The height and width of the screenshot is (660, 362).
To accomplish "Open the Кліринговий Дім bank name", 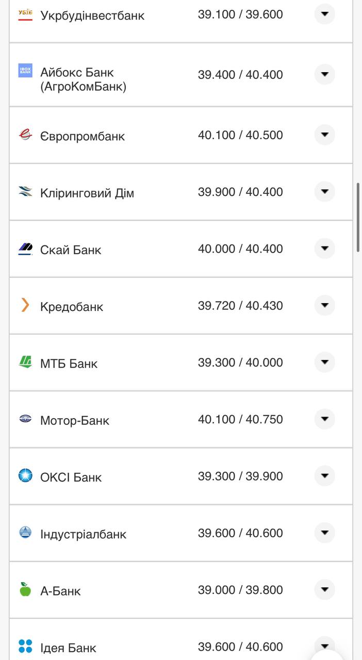I will click(87, 193).
